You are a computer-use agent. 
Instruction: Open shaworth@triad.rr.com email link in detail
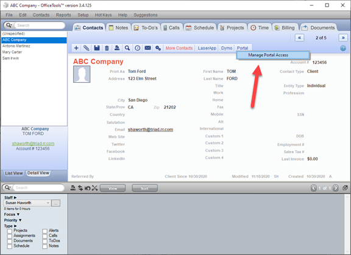tap(151, 130)
